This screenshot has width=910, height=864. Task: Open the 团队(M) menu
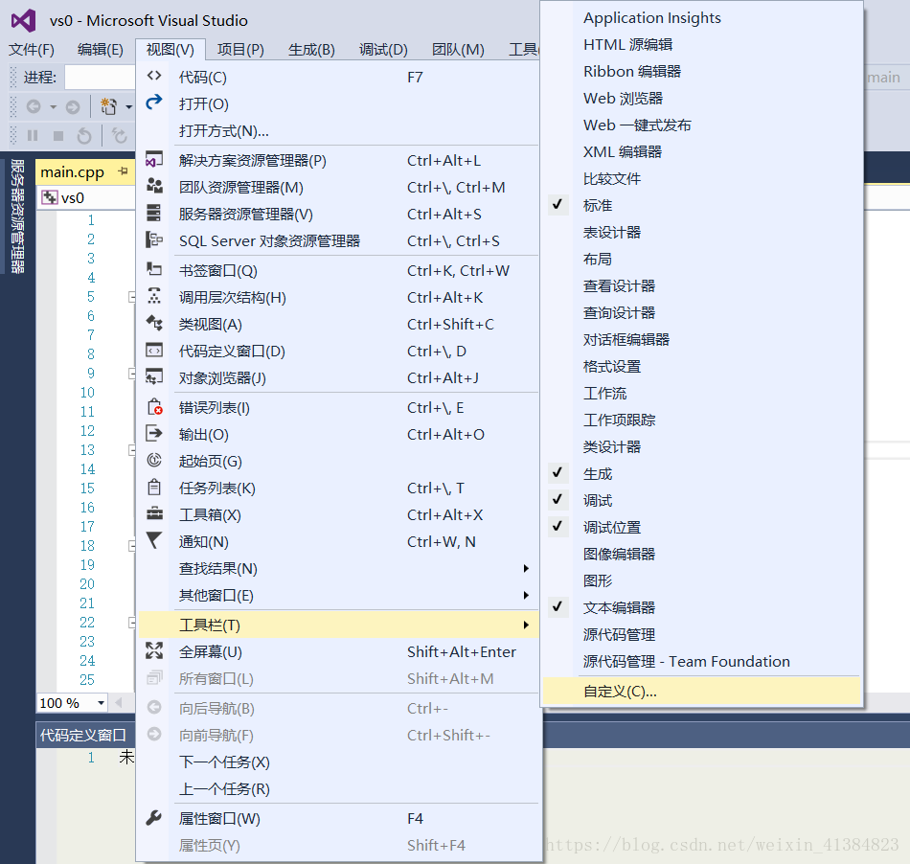[x=458, y=50]
